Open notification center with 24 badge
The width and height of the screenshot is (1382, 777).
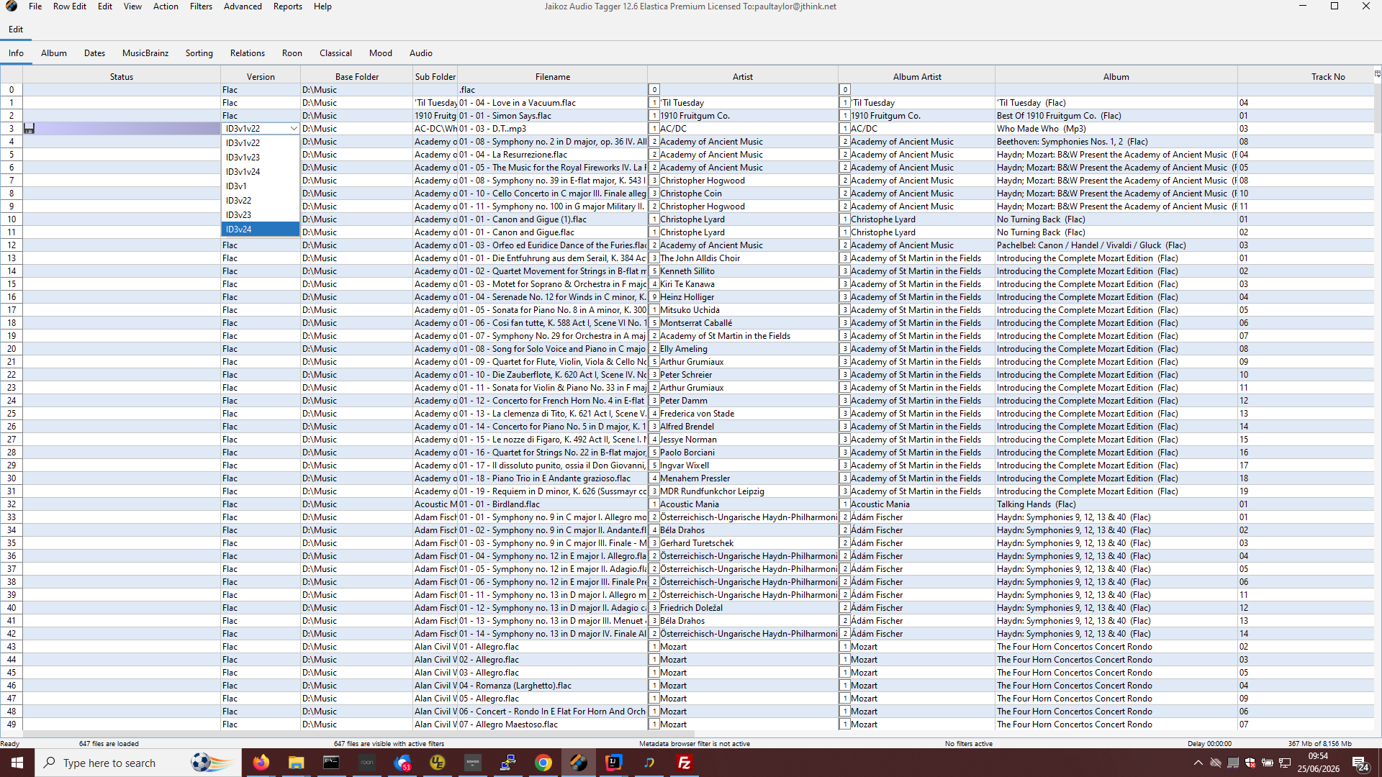[1360, 763]
